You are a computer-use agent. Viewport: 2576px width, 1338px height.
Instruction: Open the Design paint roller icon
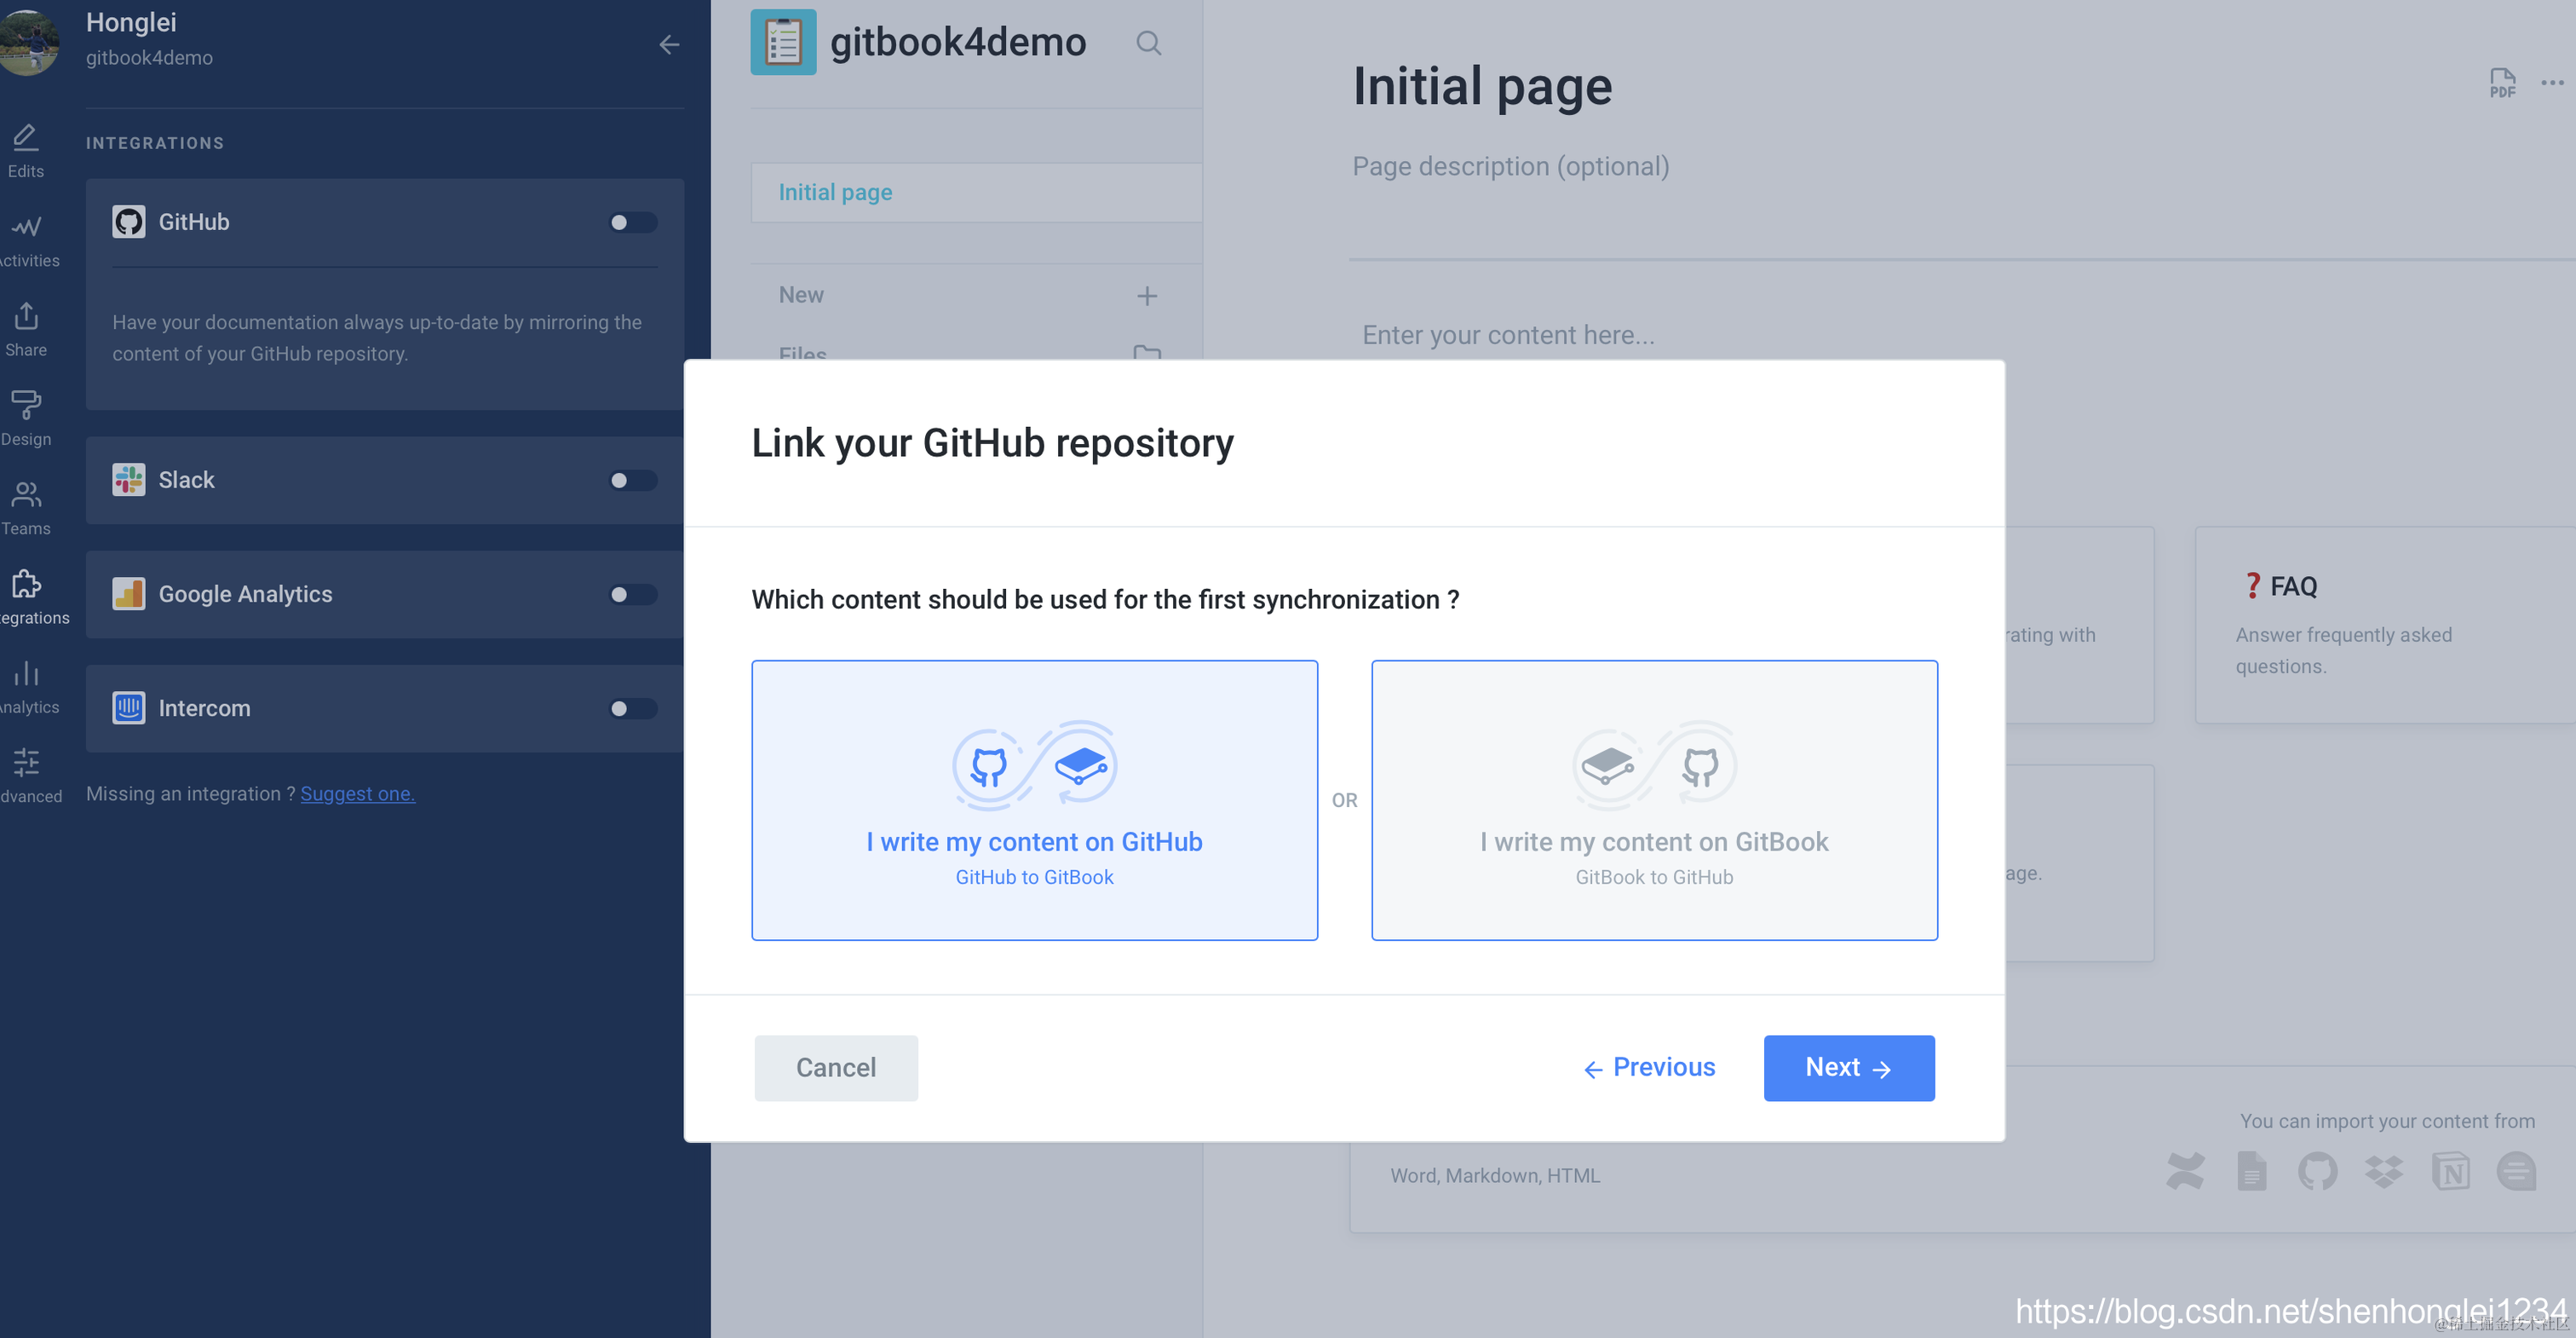[26, 418]
